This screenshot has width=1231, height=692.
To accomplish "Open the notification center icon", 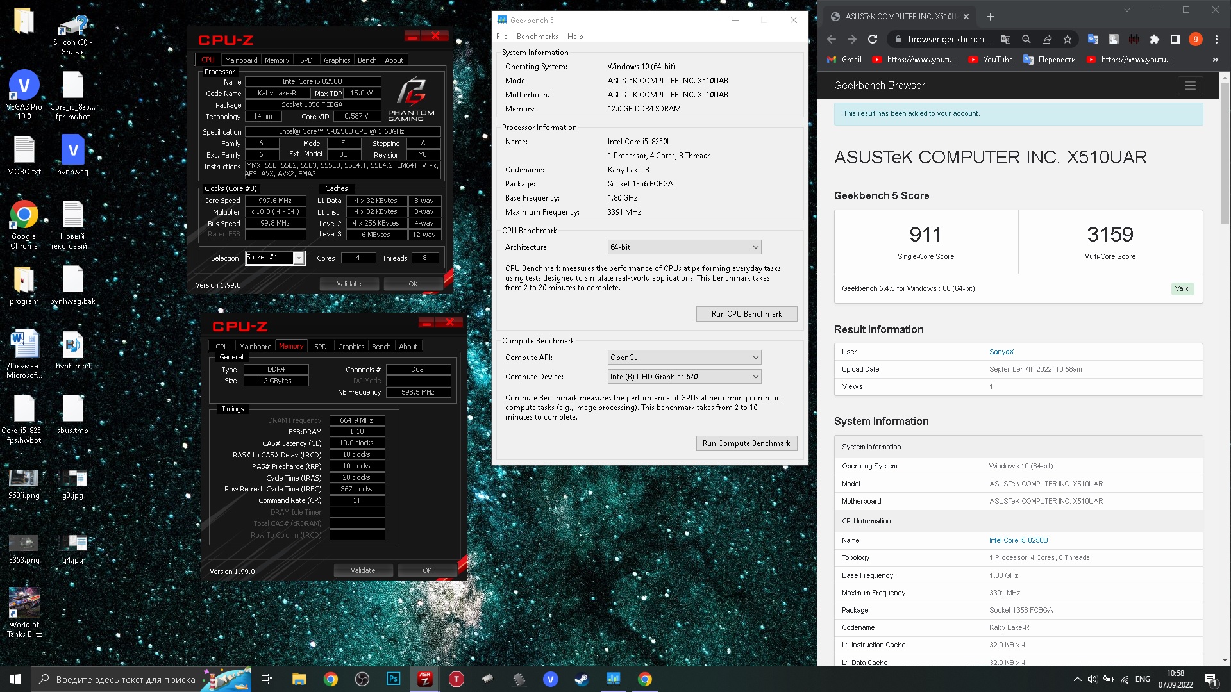I will pos(1211,679).
